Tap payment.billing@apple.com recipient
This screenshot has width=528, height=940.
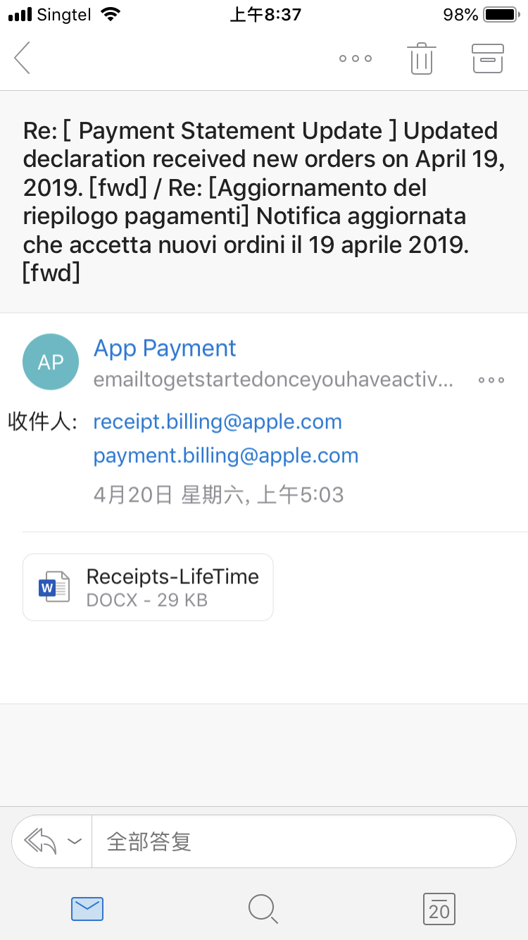pyautogui.click(x=226, y=456)
